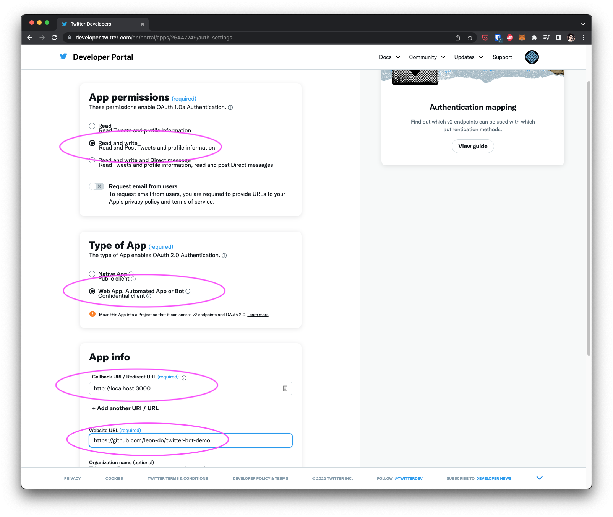Open the browser Extensions puzzle menu
The width and height of the screenshot is (613, 517).
[534, 38]
